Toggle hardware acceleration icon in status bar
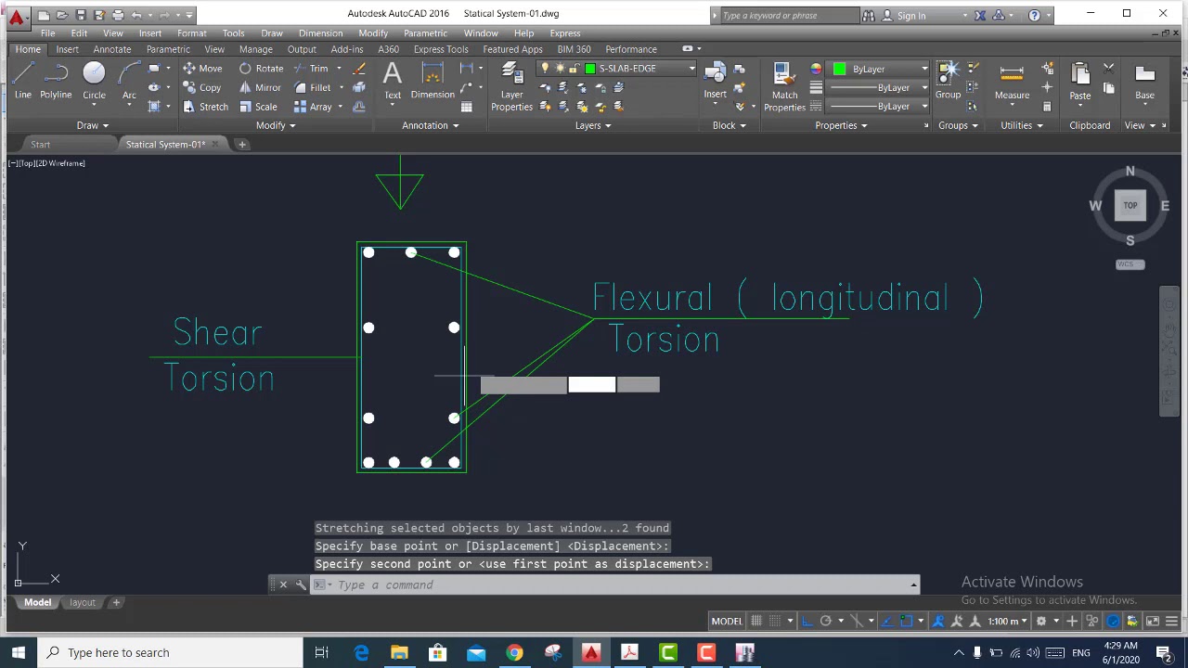This screenshot has height=668, width=1188. tap(1113, 621)
